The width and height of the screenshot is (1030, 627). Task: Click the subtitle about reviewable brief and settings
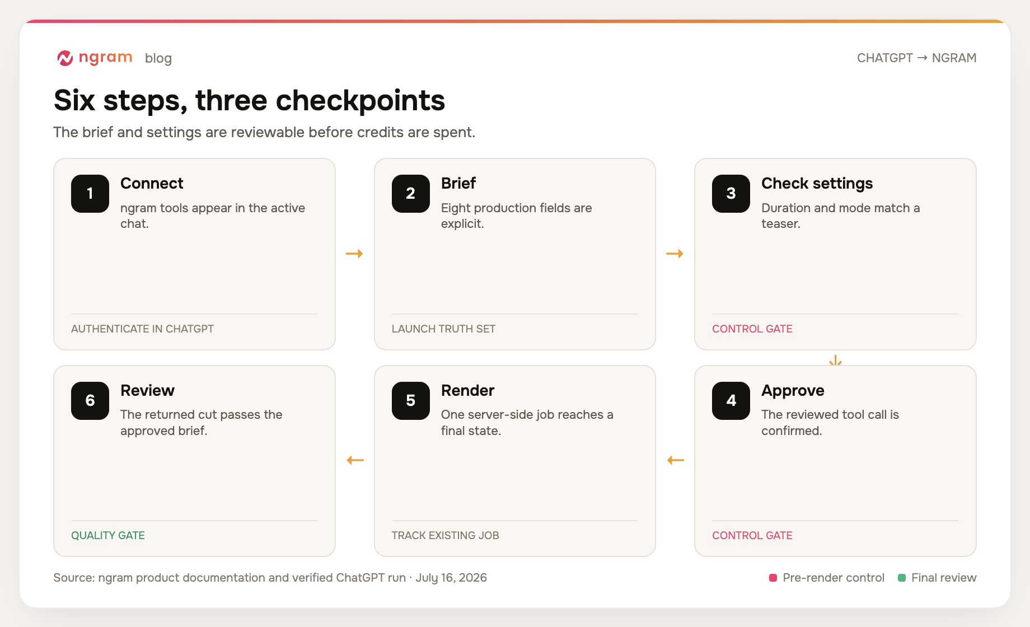[x=264, y=132]
